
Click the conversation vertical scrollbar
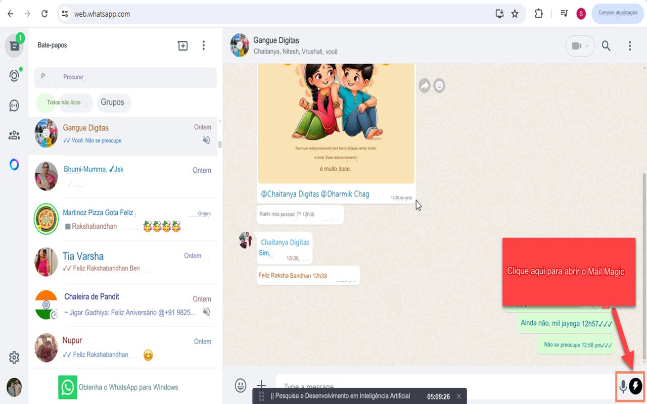tap(644, 268)
